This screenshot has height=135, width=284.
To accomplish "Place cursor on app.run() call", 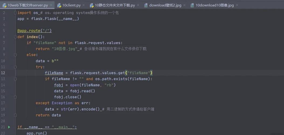I will (37, 133).
